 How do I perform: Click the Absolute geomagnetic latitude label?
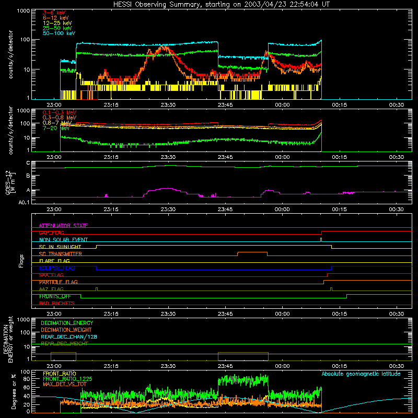pyautogui.click(x=361, y=374)
